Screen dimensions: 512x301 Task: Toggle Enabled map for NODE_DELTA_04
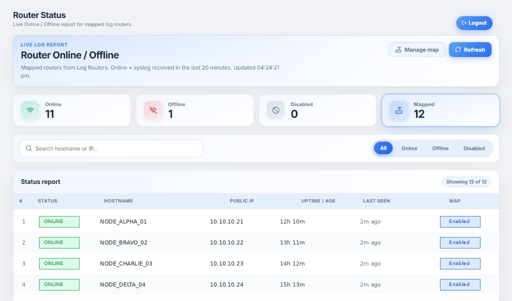(460, 284)
